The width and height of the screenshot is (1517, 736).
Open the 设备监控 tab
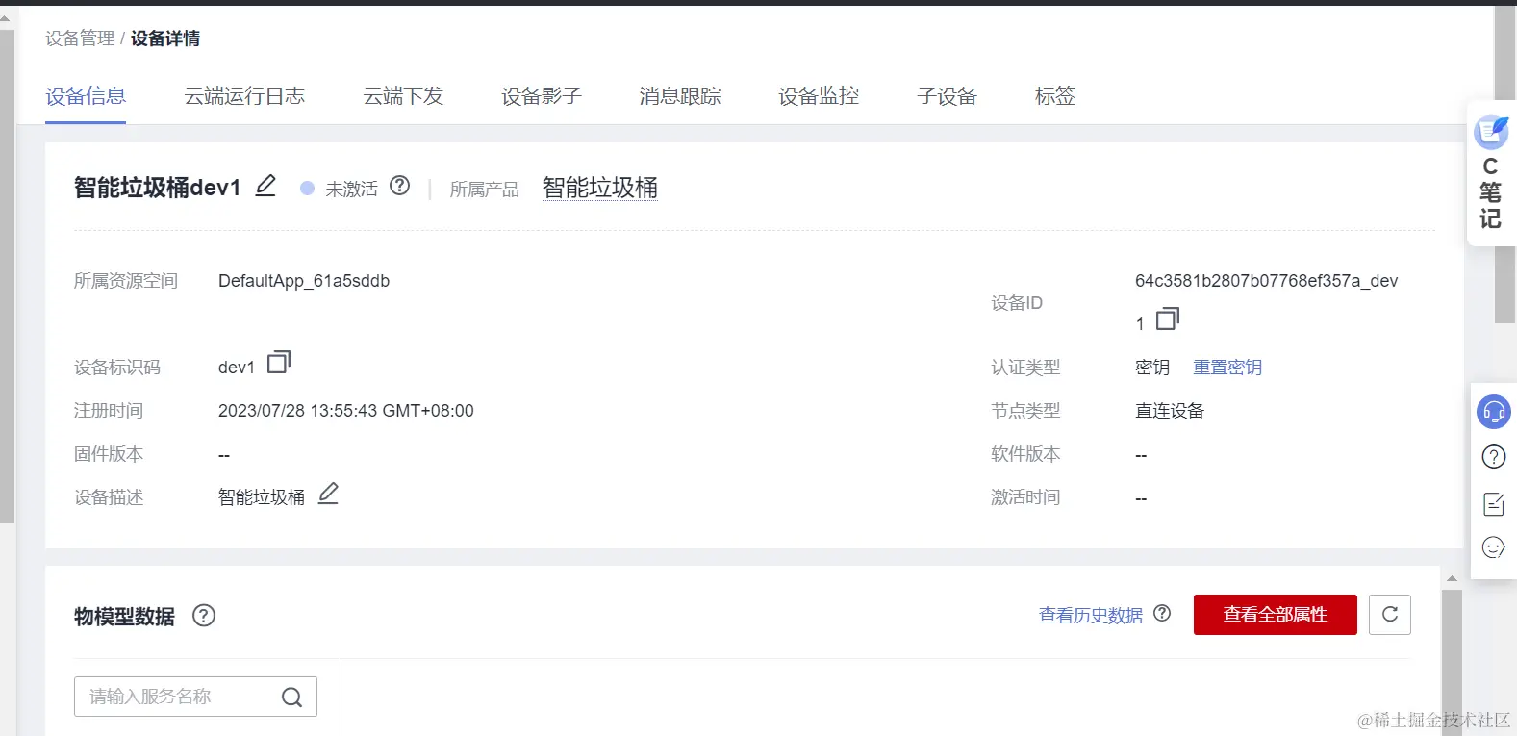coord(819,96)
